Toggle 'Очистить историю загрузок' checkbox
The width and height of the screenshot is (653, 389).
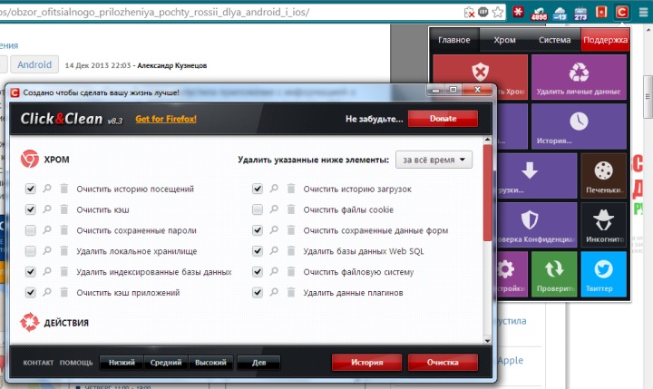258,189
